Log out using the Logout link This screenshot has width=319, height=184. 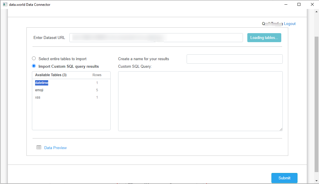pos(290,24)
